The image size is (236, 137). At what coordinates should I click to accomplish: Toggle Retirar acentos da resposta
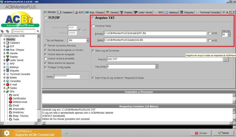45,63
